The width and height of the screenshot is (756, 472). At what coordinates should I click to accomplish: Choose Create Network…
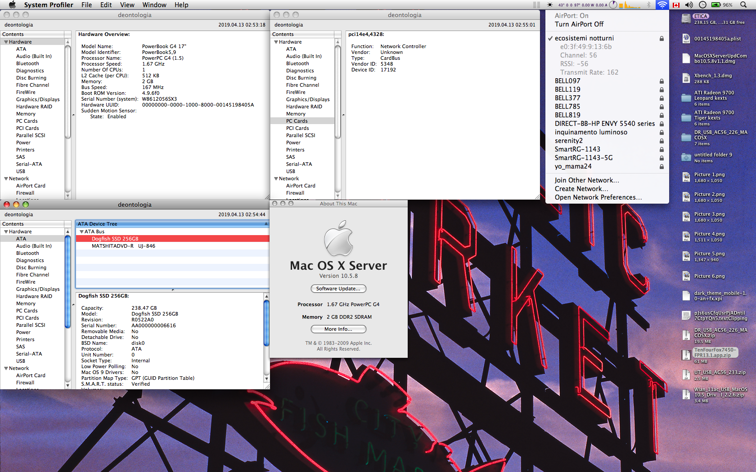click(607, 189)
